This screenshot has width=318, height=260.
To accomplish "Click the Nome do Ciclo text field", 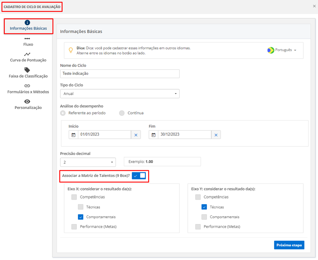I will click(x=120, y=74).
